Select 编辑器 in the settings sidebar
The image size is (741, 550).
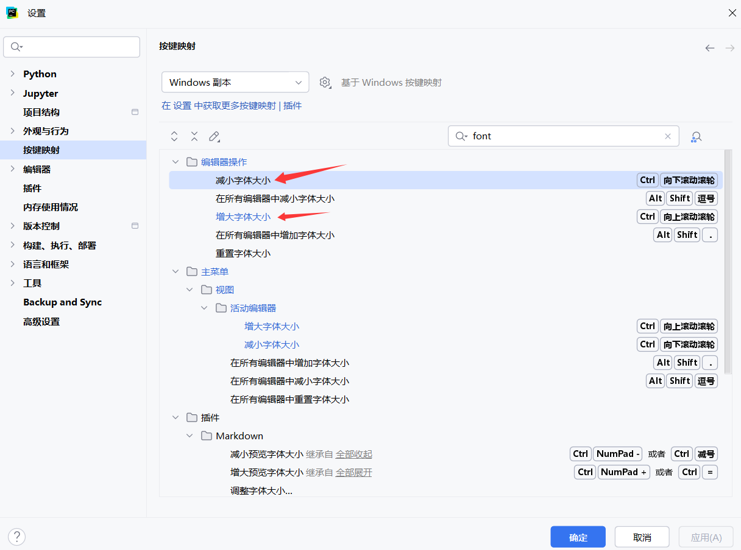click(x=37, y=169)
